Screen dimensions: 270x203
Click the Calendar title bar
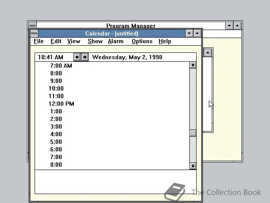[x=112, y=33]
